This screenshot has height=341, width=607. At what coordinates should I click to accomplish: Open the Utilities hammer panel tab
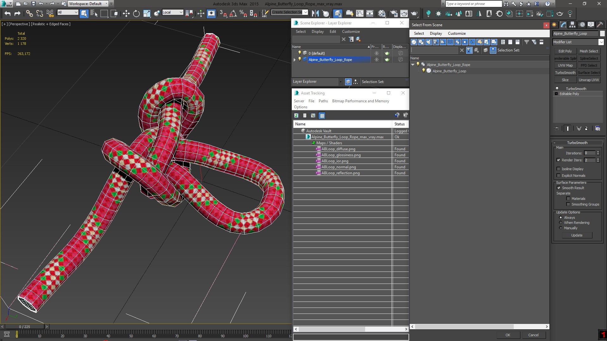click(x=600, y=25)
